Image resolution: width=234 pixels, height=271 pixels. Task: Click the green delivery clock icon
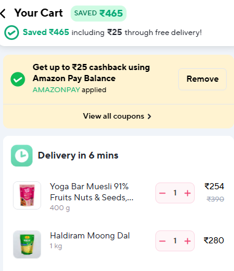(21, 155)
